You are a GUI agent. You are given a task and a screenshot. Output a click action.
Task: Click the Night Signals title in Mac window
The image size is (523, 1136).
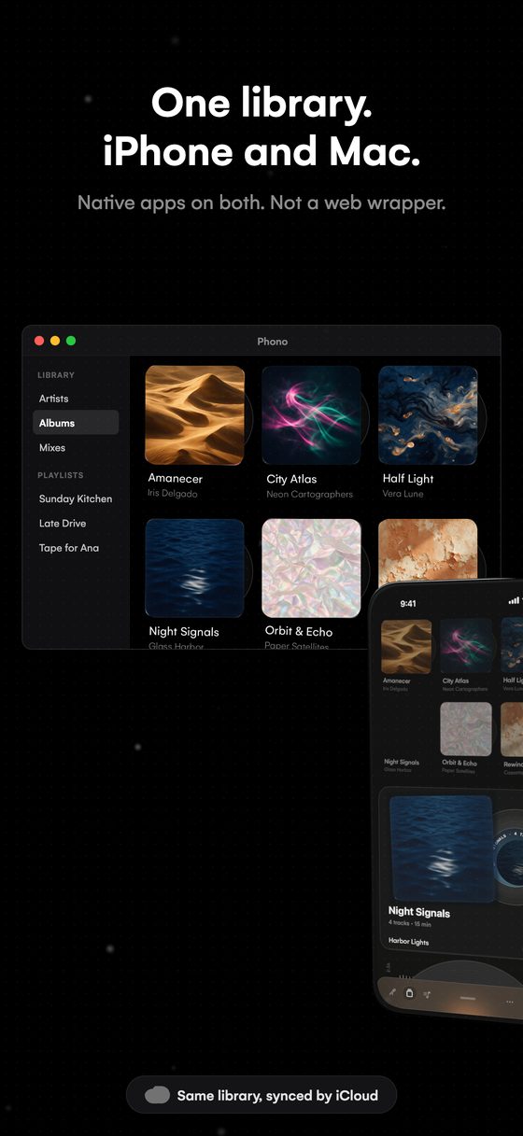tap(184, 632)
